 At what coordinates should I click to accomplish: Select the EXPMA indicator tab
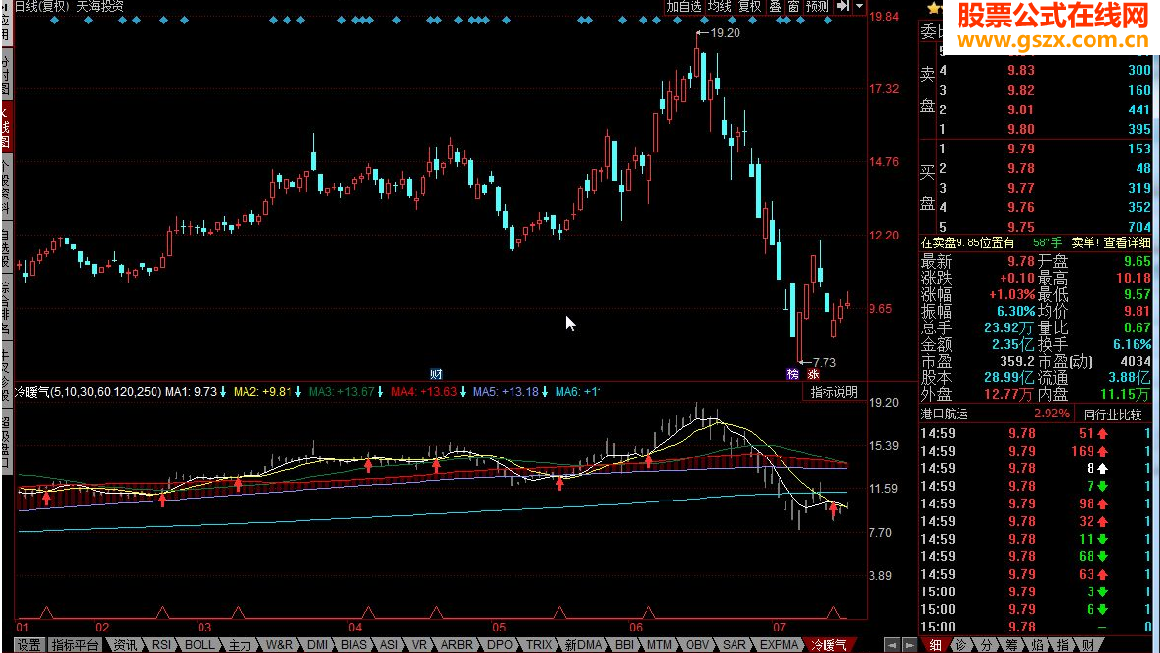pos(780,645)
